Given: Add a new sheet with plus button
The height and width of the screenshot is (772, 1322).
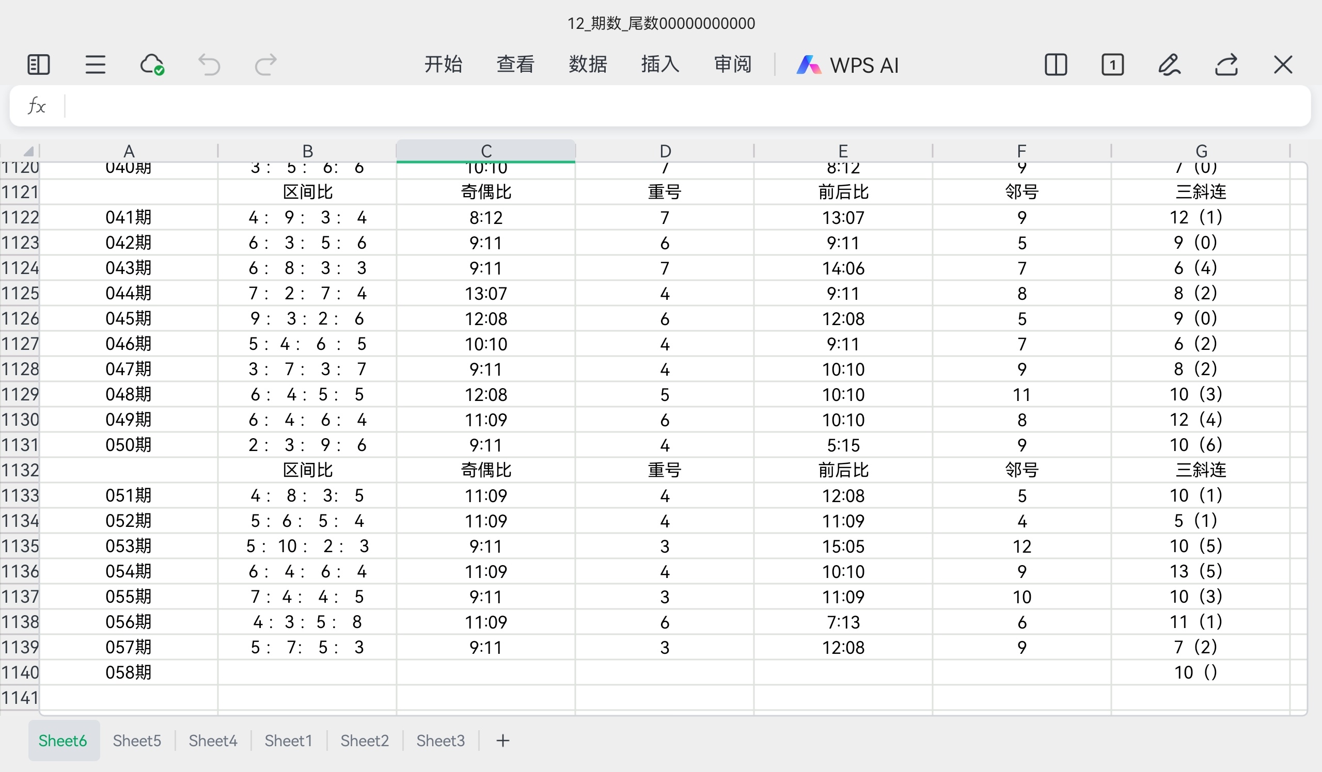Looking at the screenshot, I should click(x=502, y=741).
